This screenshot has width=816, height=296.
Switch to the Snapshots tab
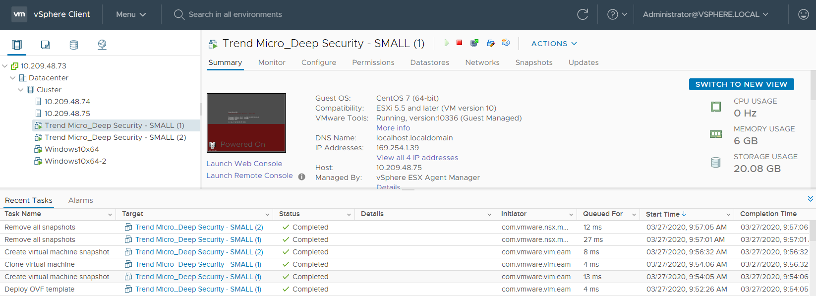tap(533, 62)
